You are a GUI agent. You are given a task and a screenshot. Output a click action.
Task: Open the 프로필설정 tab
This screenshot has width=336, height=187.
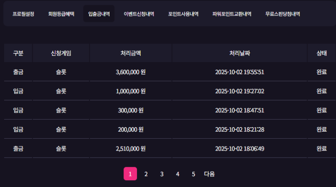click(x=23, y=14)
